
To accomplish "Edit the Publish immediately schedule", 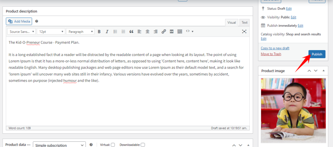I will point(300,26).
